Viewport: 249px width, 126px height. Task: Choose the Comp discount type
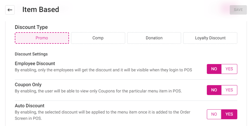pos(98,38)
